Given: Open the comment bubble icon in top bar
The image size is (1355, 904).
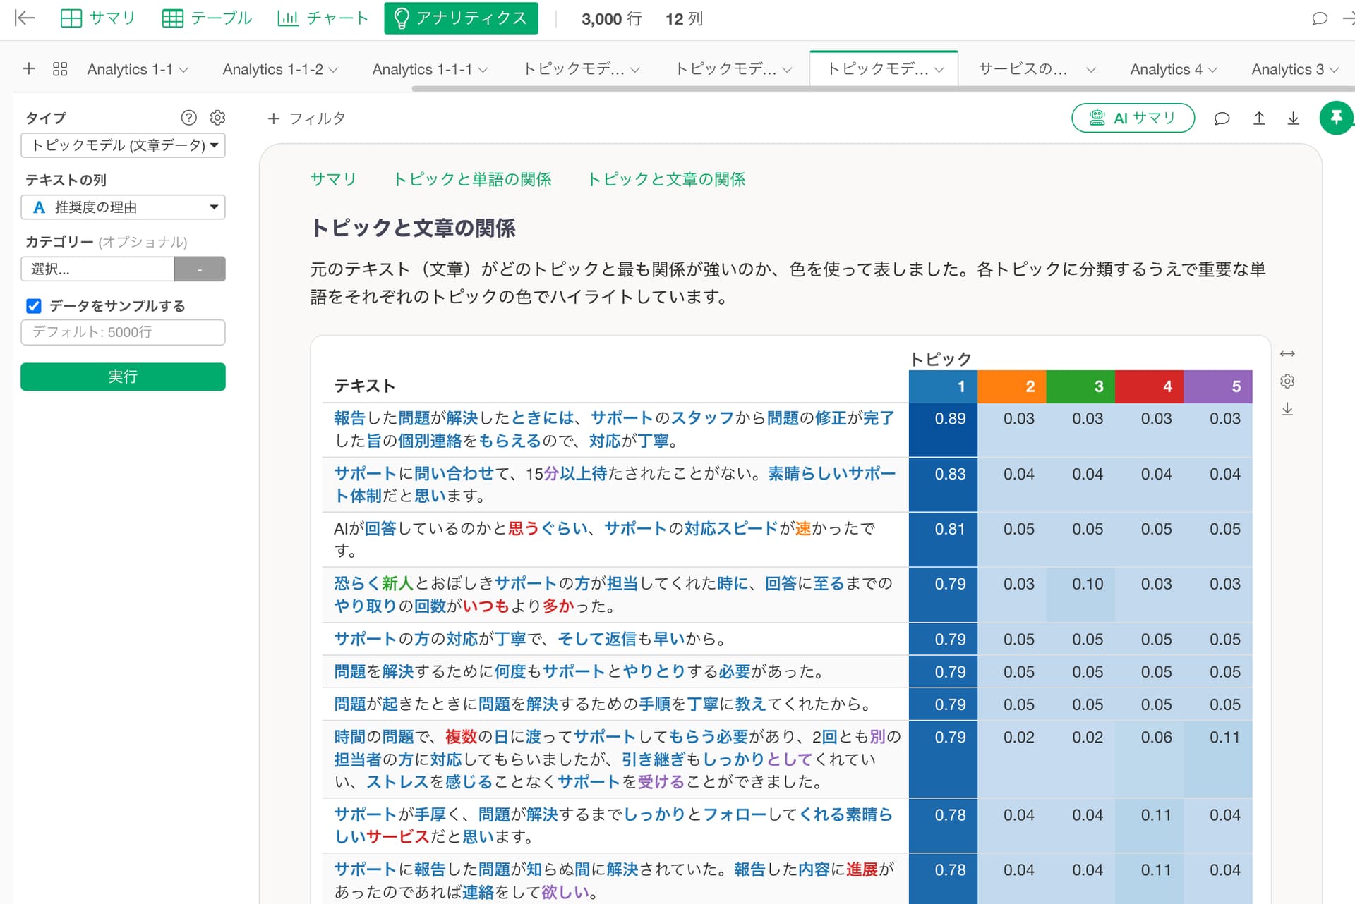Looking at the screenshot, I should tap(1320, 18).
